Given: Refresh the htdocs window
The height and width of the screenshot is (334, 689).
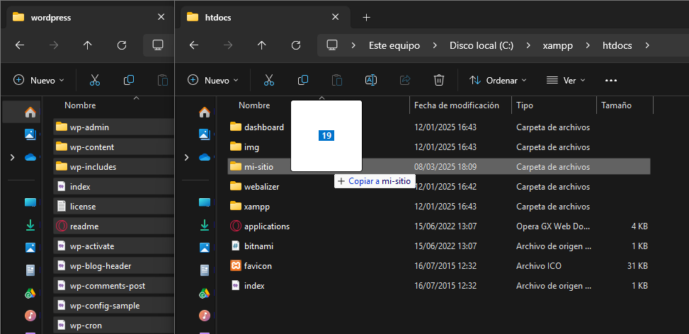Looking at the screenshot, I should 296,45.
